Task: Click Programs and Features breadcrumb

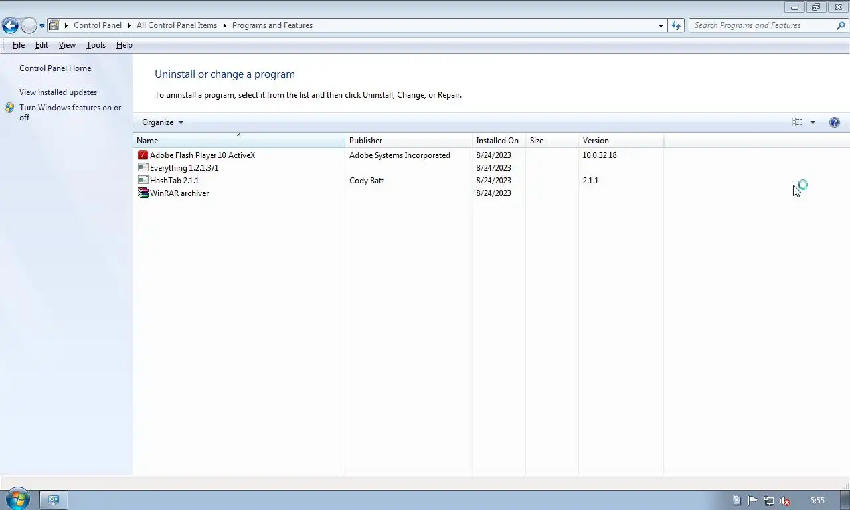Action: coord(272,25)
